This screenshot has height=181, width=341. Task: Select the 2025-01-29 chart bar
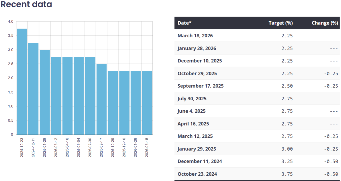point(45,92)
